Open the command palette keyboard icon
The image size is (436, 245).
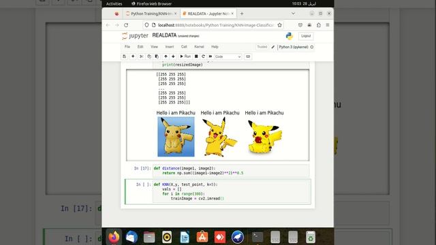(248, 56)
